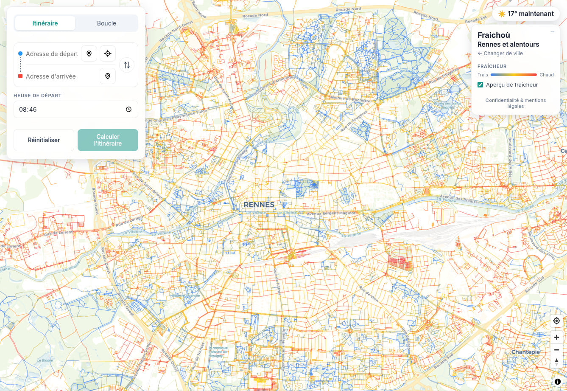Open the clock picker in departure time
Viewport: 567px width, 391px height.
(129, 110)
